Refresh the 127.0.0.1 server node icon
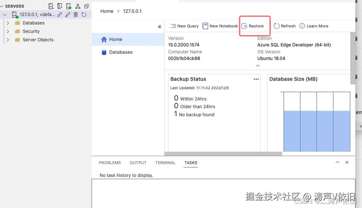Screen dimensions: 362x208 tap(84, 15)
